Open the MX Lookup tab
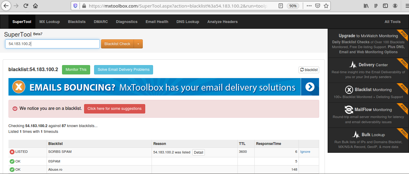 50,21
